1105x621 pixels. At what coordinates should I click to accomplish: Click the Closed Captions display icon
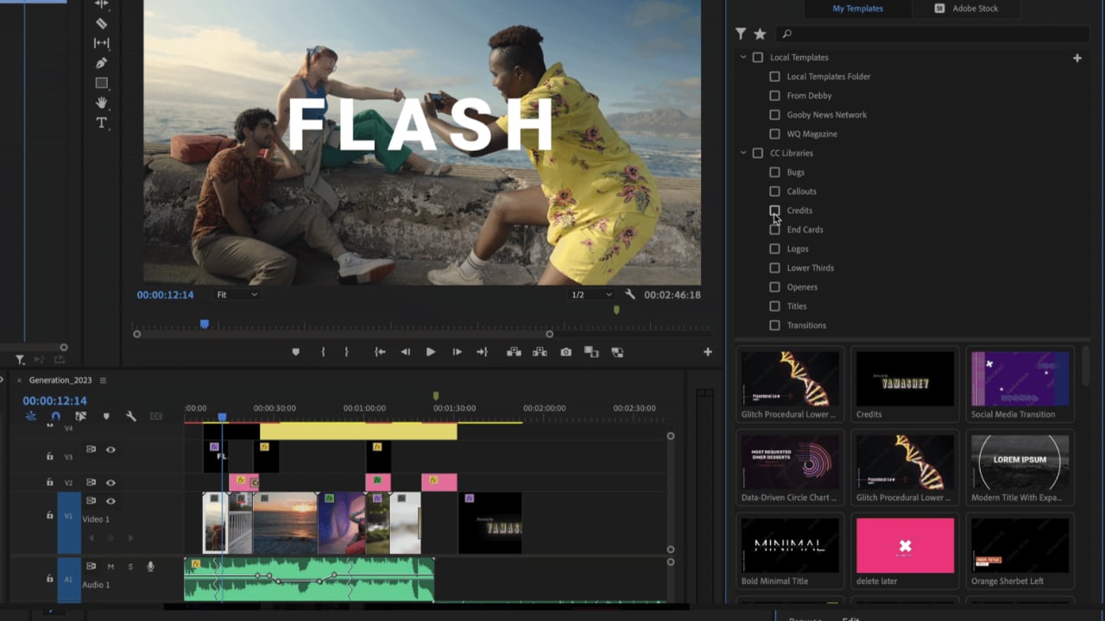tap(156, 416)
